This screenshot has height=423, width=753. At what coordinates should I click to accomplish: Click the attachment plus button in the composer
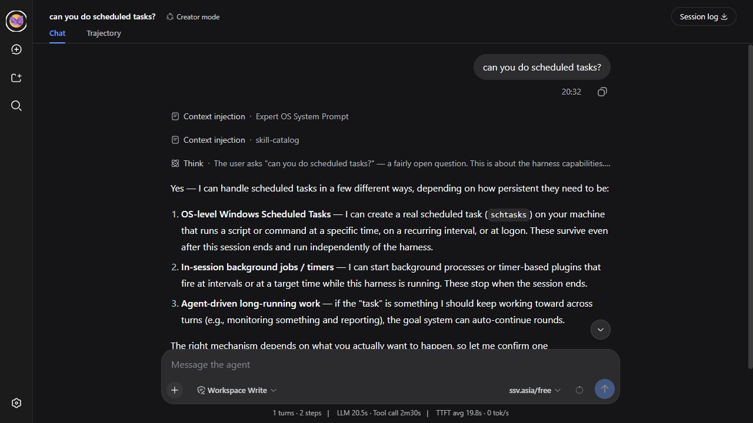coord(175,390)
